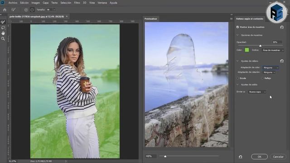Image resolution: width=290 pixels, height=163 pixels.
Task: Toggle Mostrar área de muestreo checkbox
Action: pos(237,27)
